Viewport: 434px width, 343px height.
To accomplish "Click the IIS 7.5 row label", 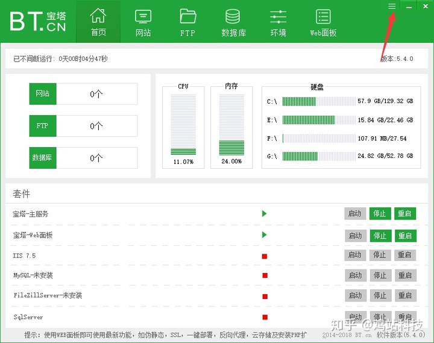I will point(24,256).
